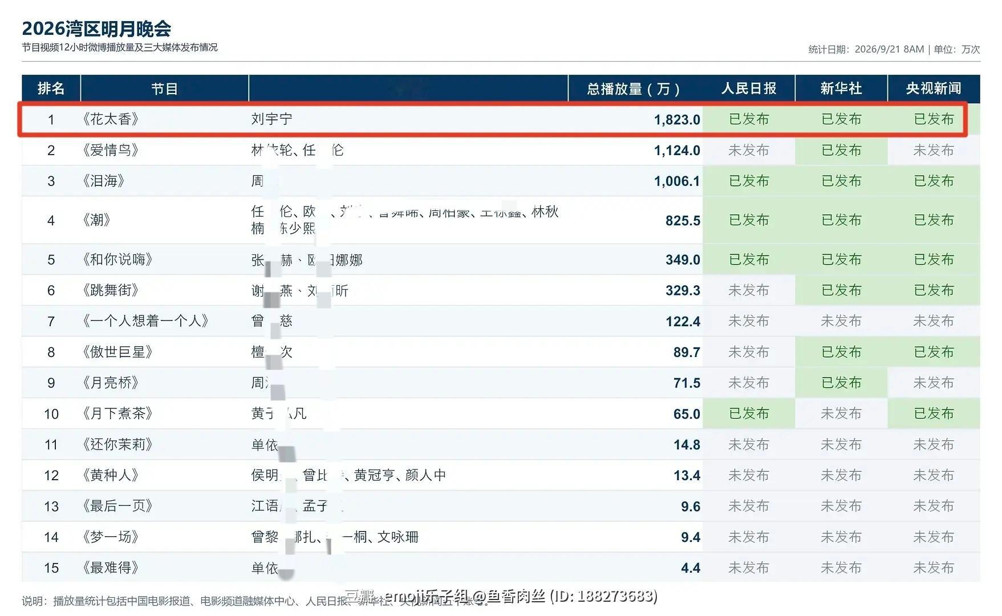Click the title 2026湾区明月晚会
The width and height of the screenshot is (1002, 616).
coord(96,28)
